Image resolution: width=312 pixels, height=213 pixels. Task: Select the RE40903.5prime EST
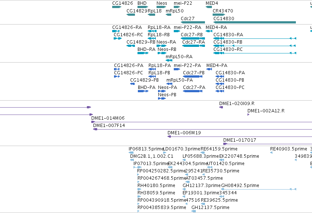tap(271, 153)
